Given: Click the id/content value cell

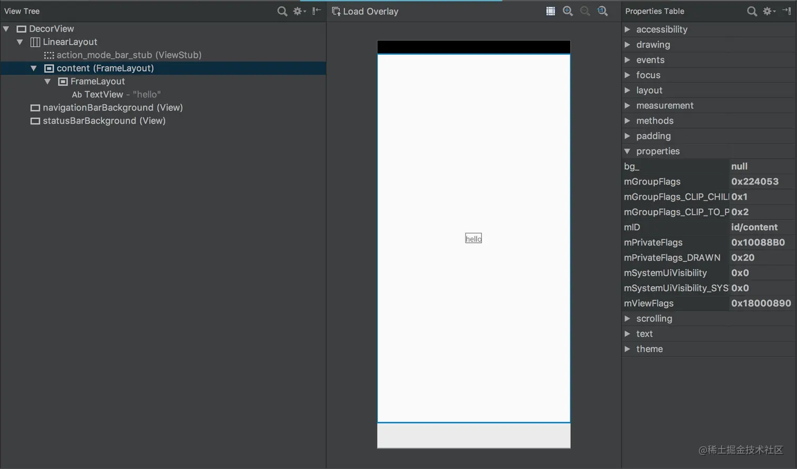Looking at the screenshot, I should click(762, 227).
